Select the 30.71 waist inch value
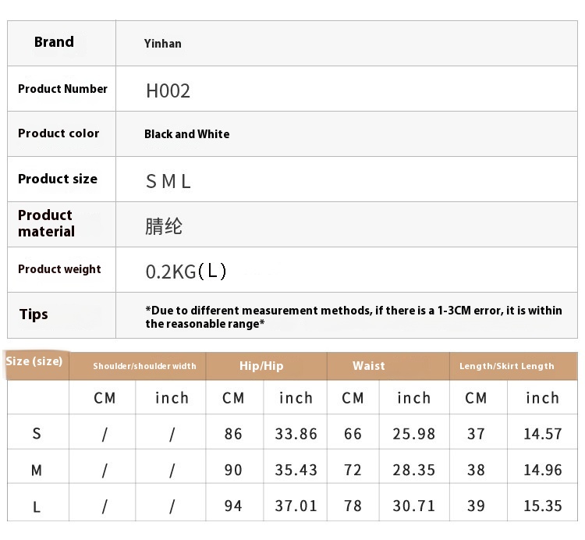The image size is (585, 540). pyautogui.click(x=413, y=506)
